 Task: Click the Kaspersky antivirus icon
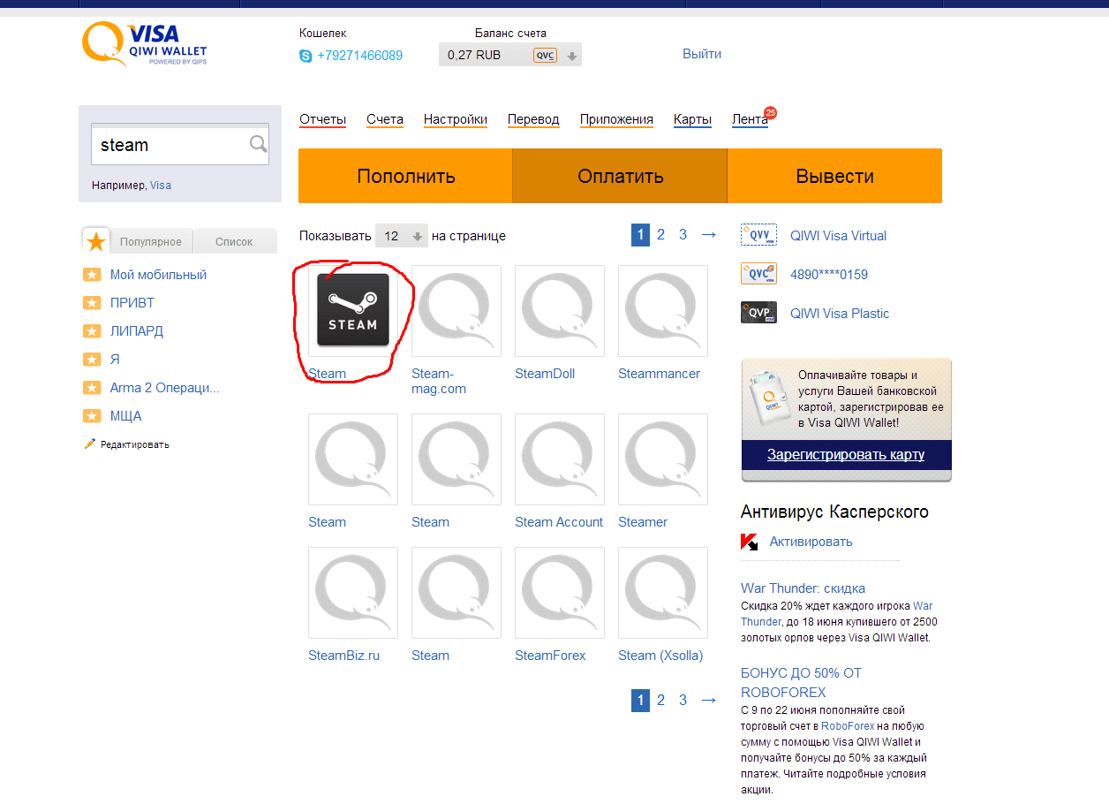tap(749, 542)
